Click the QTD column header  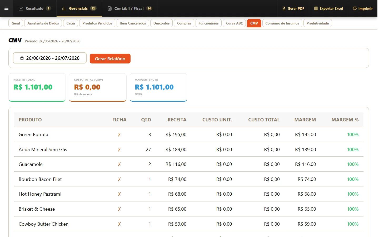(146, 120)
